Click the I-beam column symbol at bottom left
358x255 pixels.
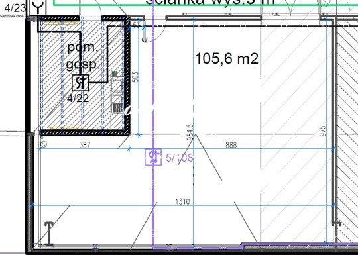tap(49, 234)
